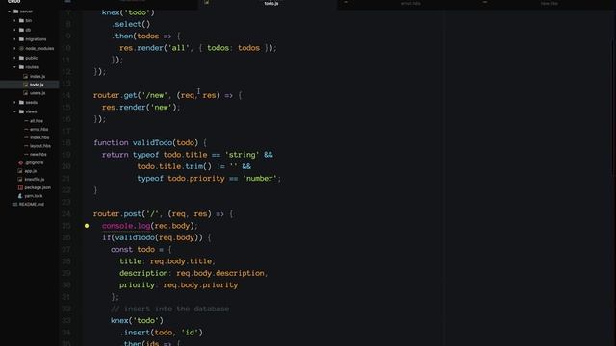Collapse the views folder arrow
The width and height of the screenshot is (616, 346).
tap(15, 111)
